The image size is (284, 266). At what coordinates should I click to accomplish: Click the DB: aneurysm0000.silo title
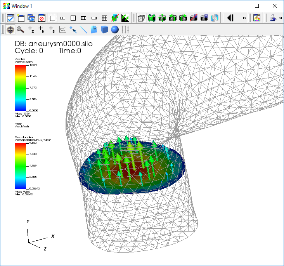coord(54,44)
